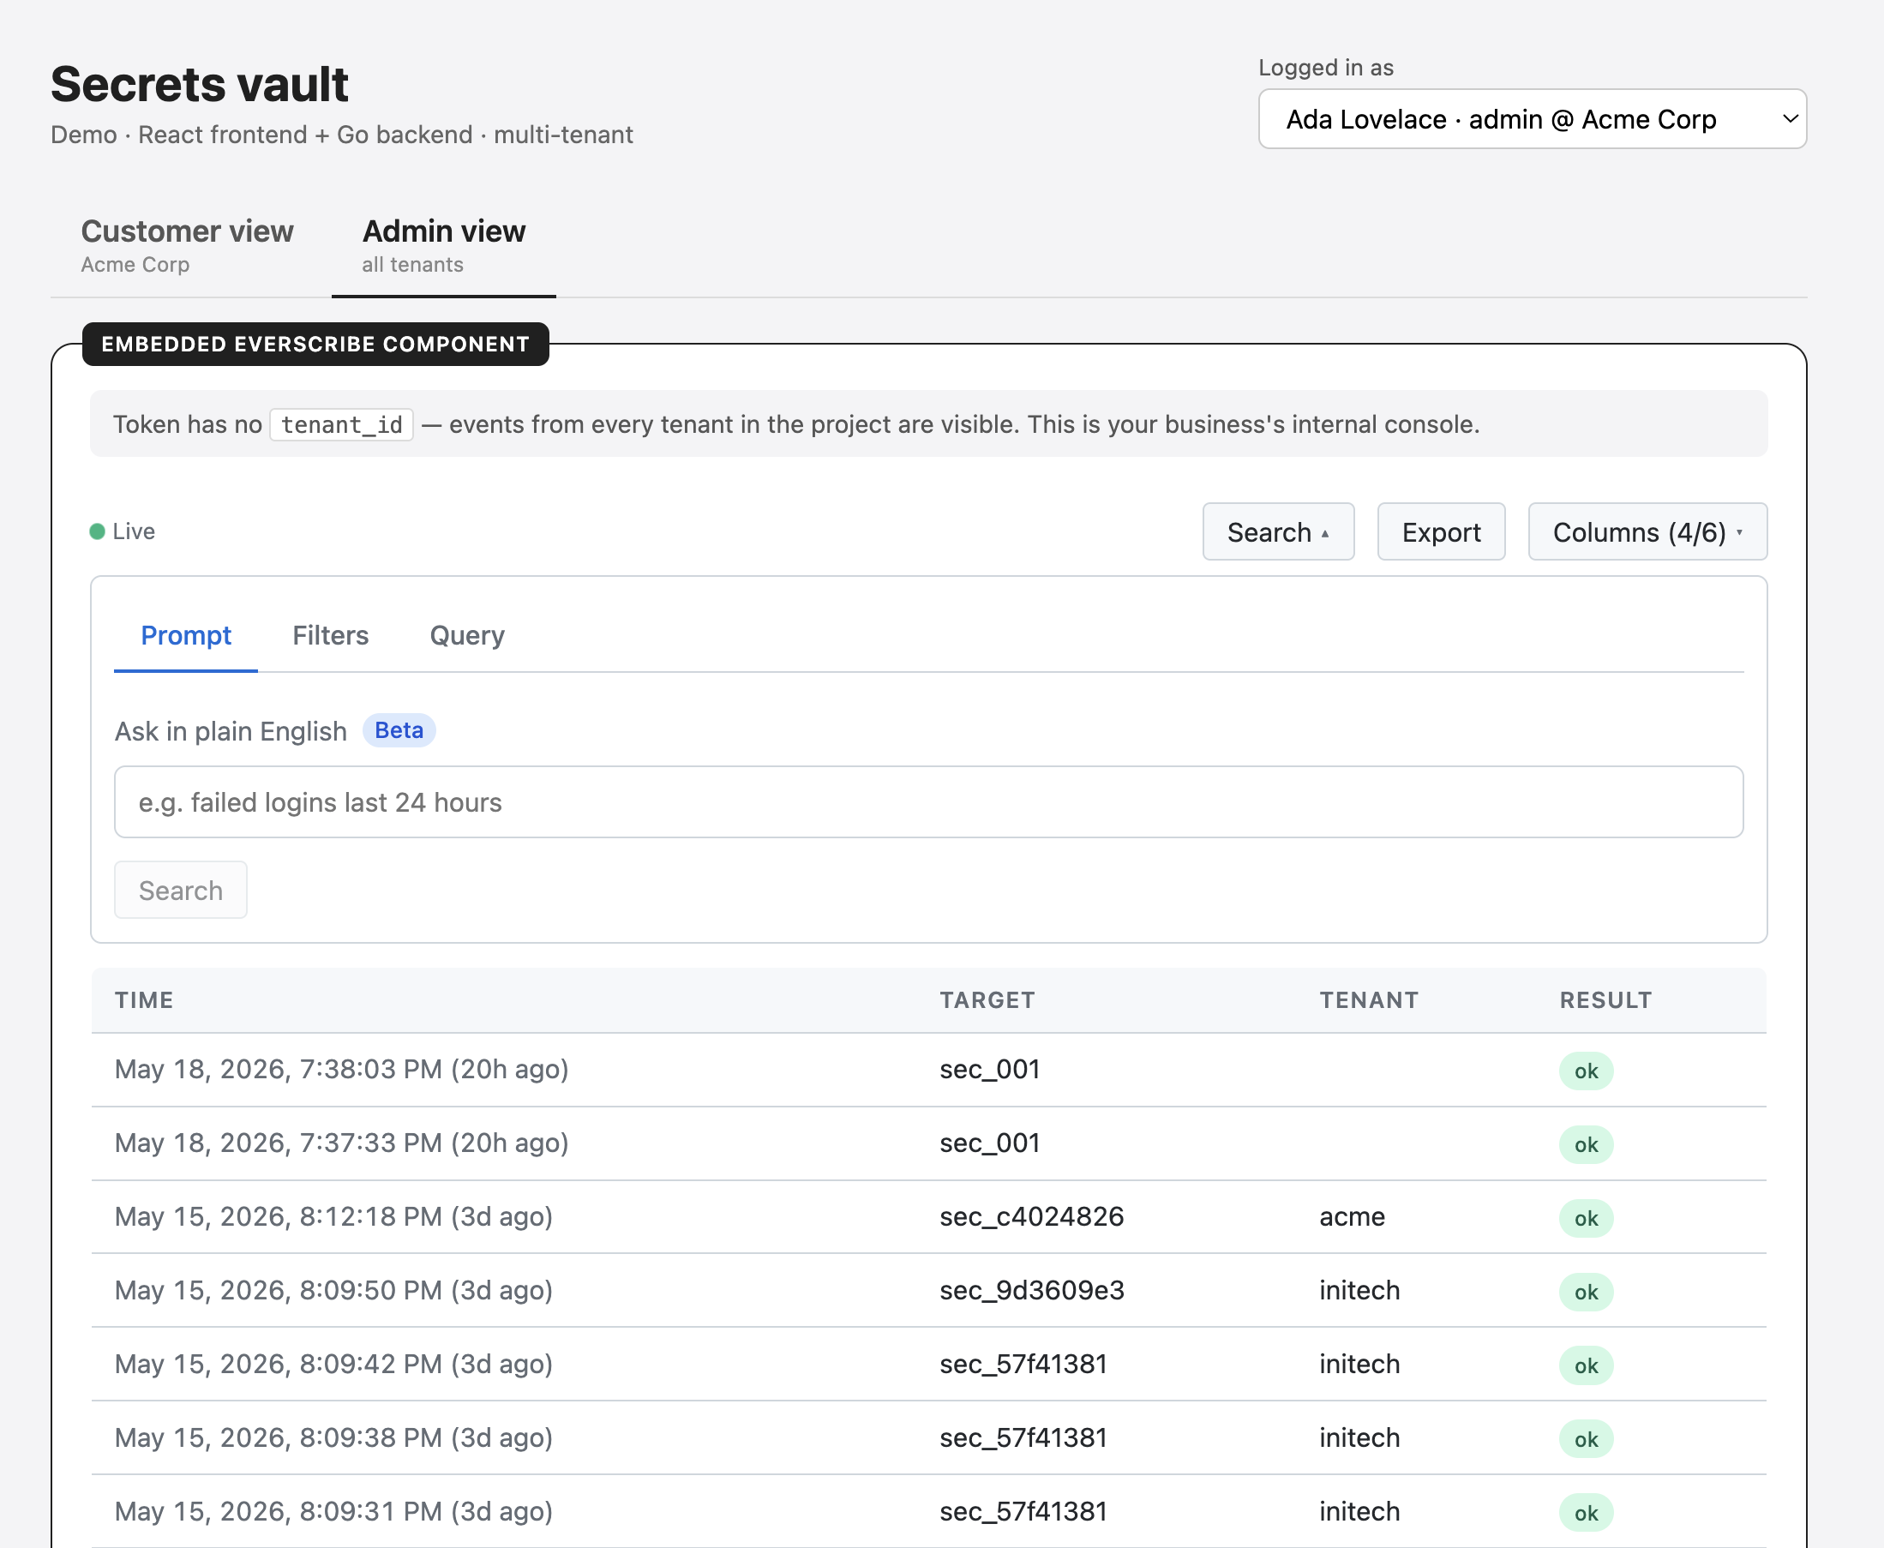The height and width of the screenshot is (1548, 1884).
Task: Switch to the Filters tab
Action: tap(331, 636)
